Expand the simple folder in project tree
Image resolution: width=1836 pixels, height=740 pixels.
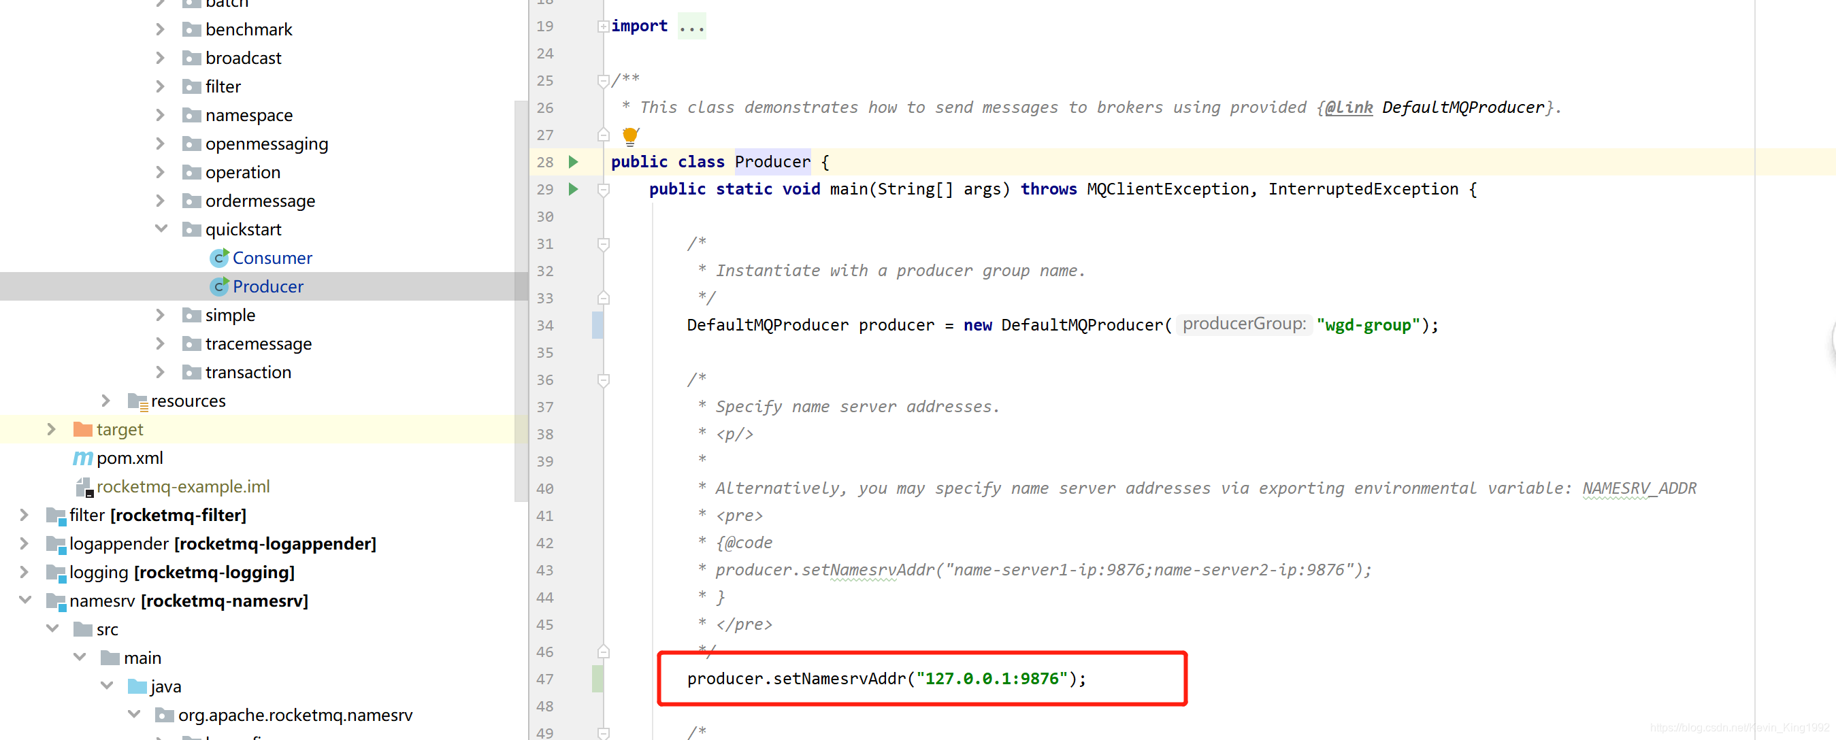[164, 315]
